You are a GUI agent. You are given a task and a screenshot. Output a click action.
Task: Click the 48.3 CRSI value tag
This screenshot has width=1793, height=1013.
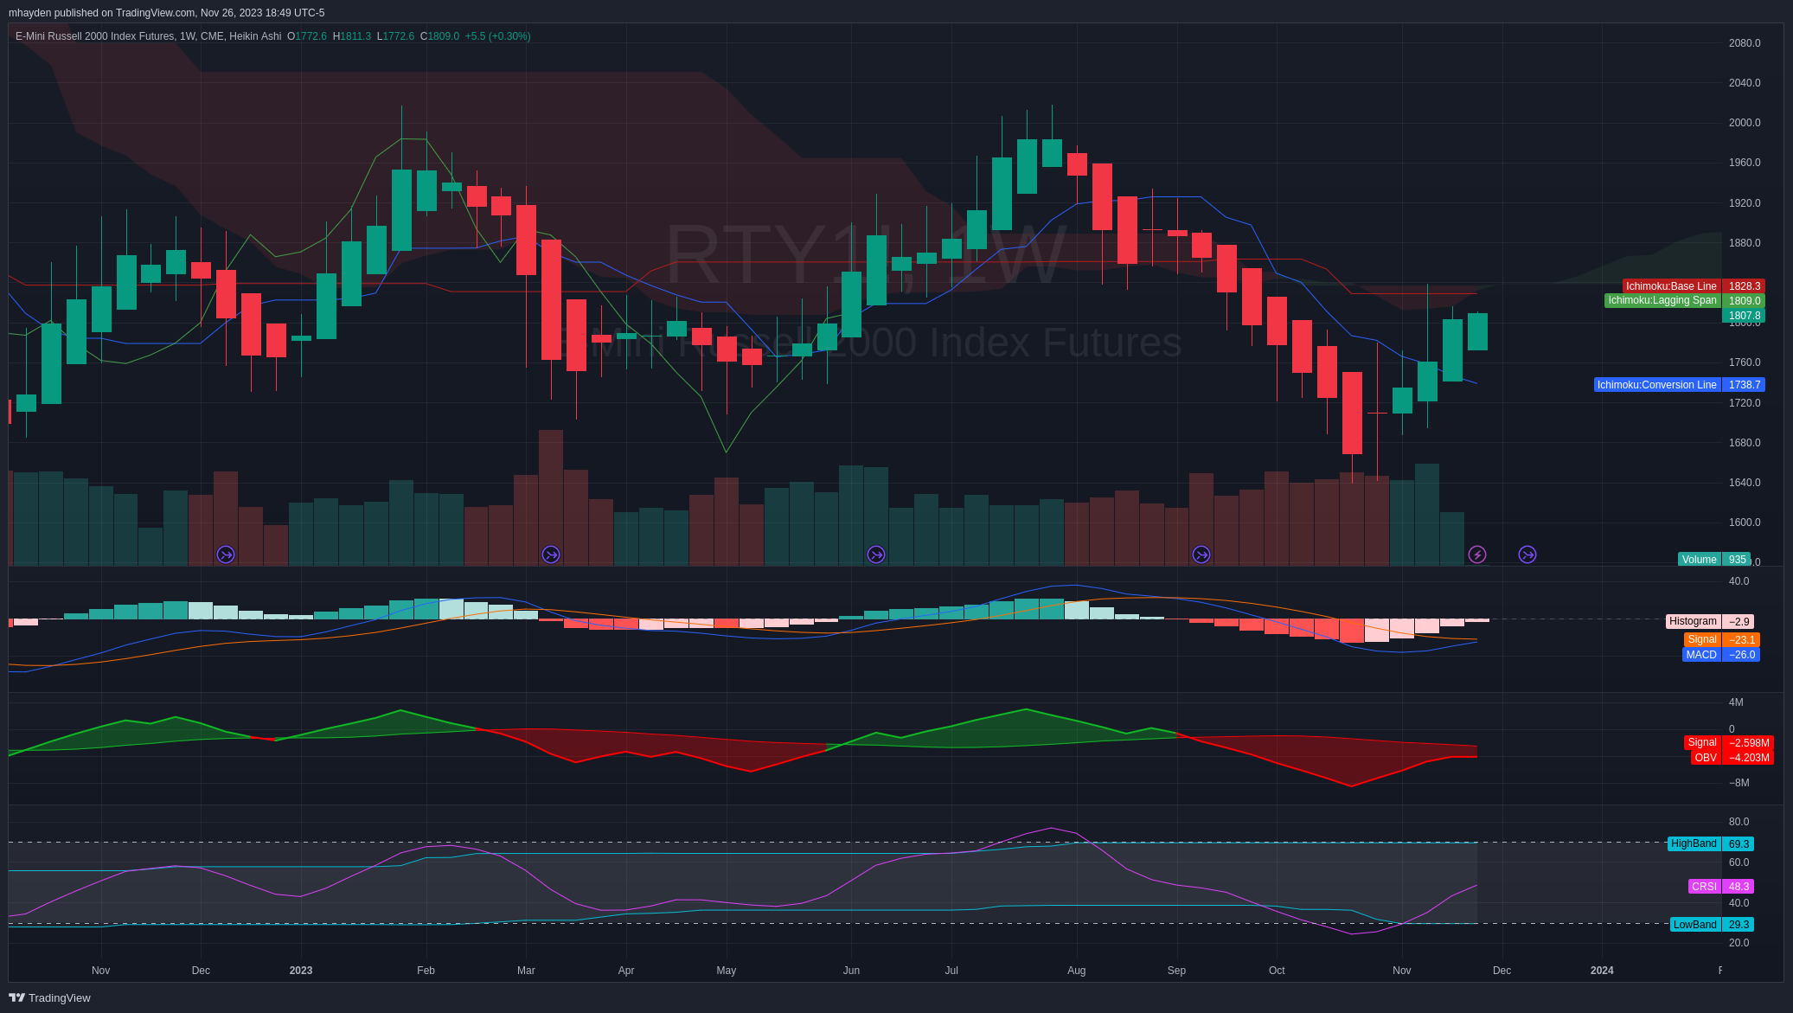coord(1739,887)
